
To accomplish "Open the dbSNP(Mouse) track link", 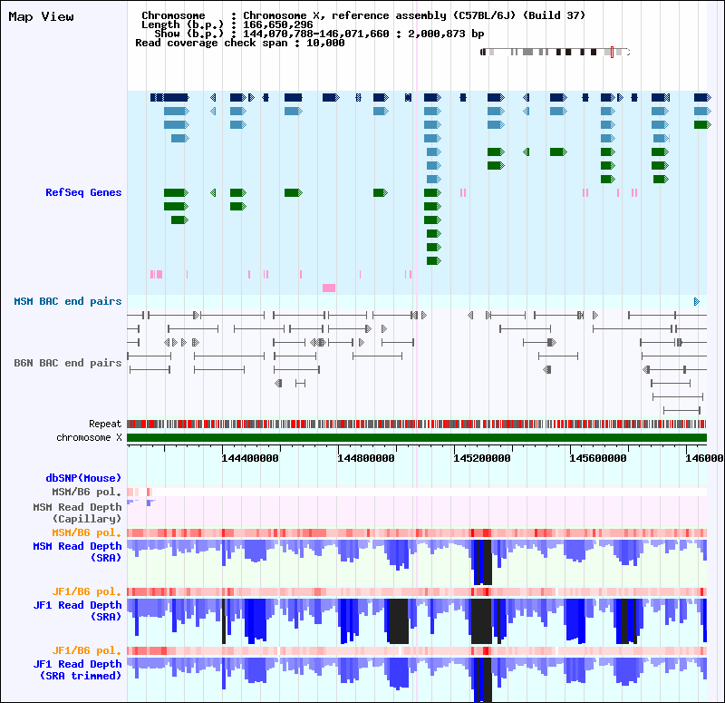I will coord(83,478).
